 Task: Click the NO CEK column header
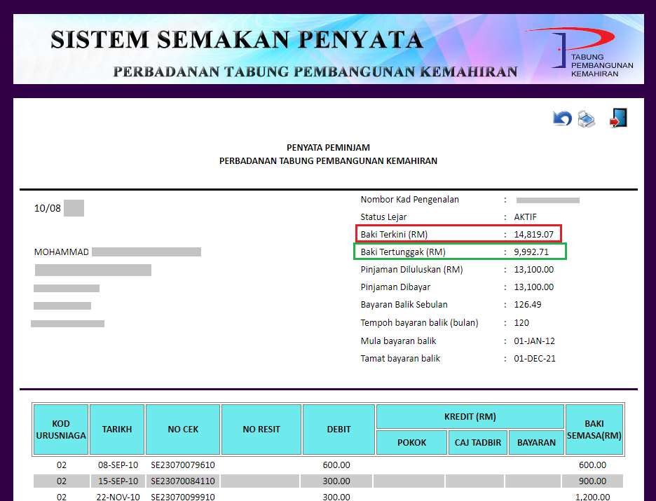pyautogui.click(x=183, y=430)
